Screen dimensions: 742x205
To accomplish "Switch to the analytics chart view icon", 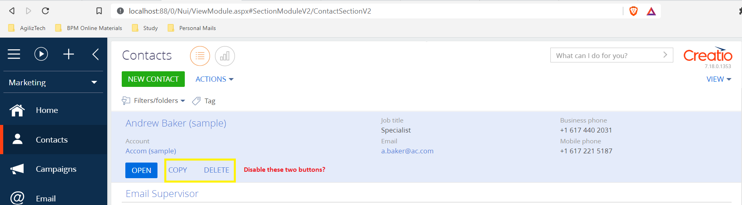I will pyautogui.click(x=225, y=56).
